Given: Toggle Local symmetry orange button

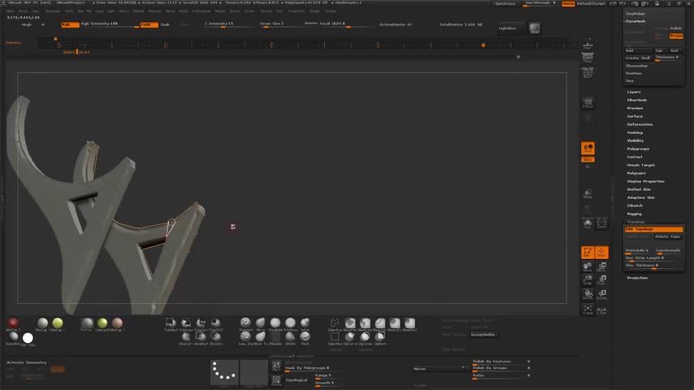Looking at the screenshot, I should [x=588, y=149].
